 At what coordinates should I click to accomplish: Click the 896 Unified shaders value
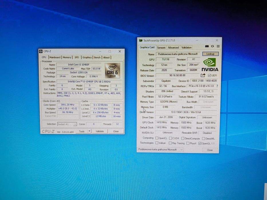167,91
